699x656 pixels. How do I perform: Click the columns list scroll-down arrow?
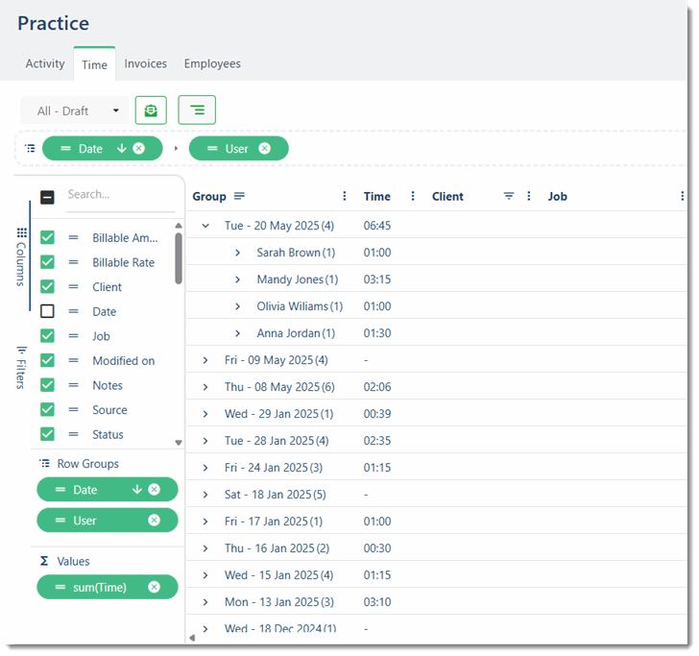[x=179, y=443]
